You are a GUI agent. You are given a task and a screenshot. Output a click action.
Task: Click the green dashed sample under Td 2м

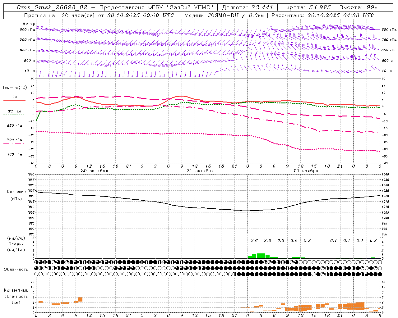14,115
